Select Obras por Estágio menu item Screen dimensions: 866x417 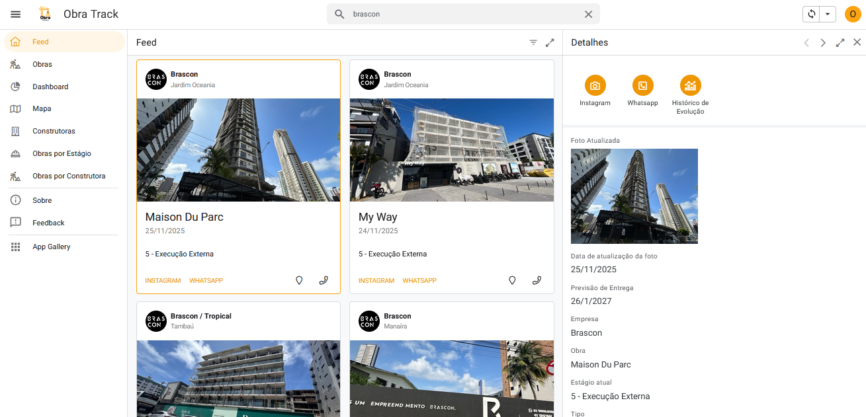point(62,153)
